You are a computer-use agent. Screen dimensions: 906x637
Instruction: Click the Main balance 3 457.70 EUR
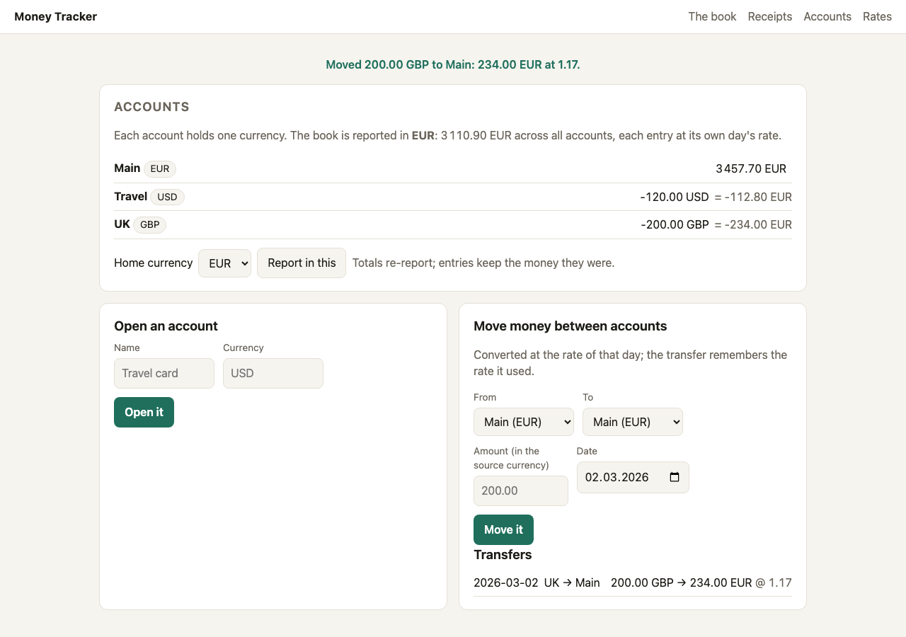pyautogui.click(x=751, y=168)
